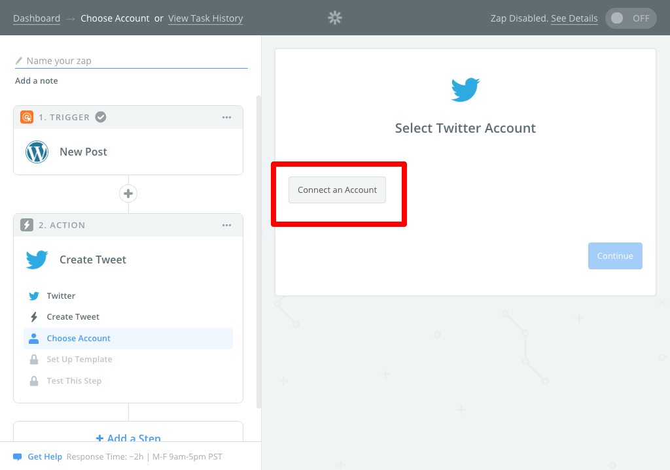The height and width of the screenshot is (470, 670).
Task: Click Add a Step
Action: pos(129,437)
